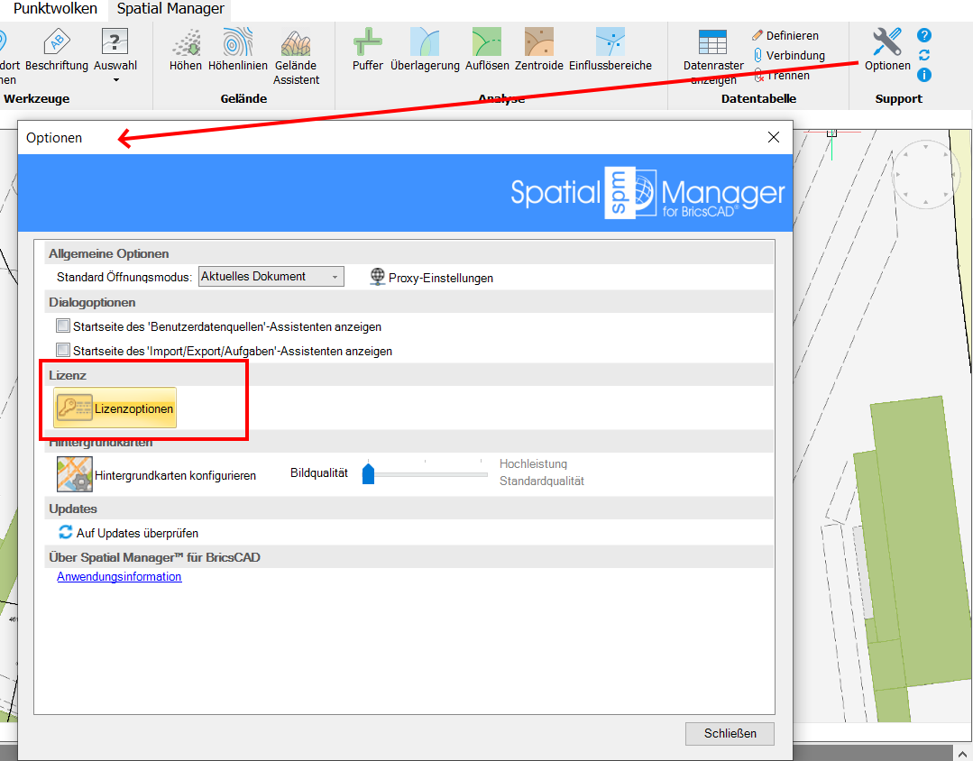Viewport: 973px width, 761px height.
Task: Click Verbindung in Datentabelle group
Action: pyautogui.click(x=789, y=55)
